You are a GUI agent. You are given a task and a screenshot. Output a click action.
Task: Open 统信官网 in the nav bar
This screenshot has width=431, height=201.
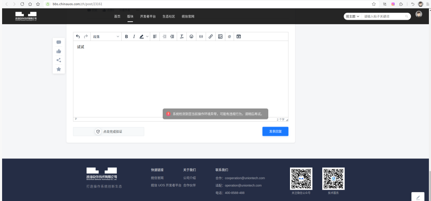[x=188, y=16]
